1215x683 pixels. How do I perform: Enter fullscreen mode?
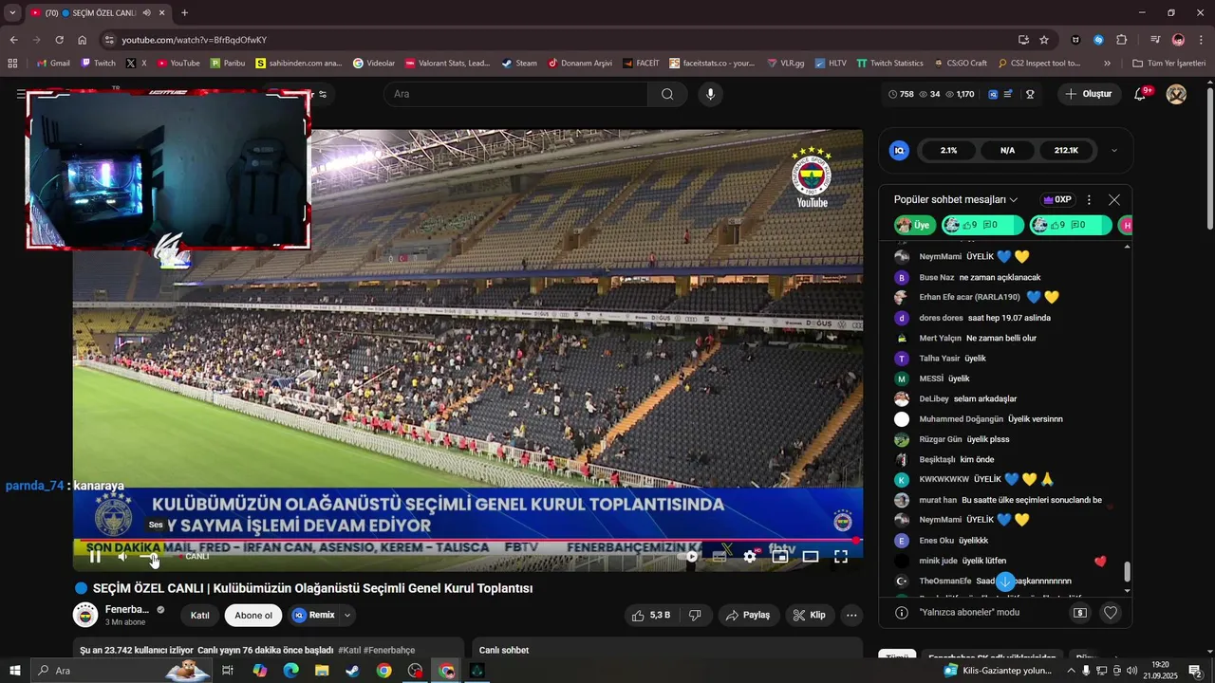[841, 557]
